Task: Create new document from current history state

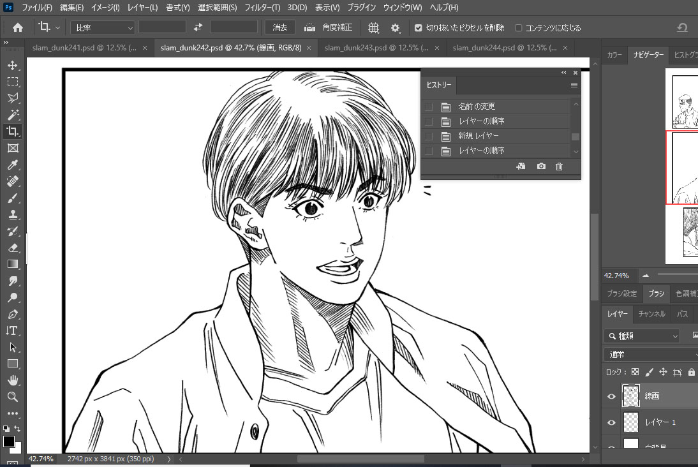Action: pyautogui.click(x=521, y=166)
